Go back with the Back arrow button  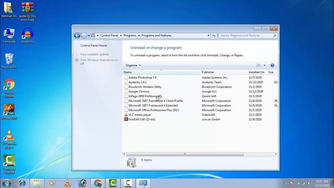click(x=77, y=36)
